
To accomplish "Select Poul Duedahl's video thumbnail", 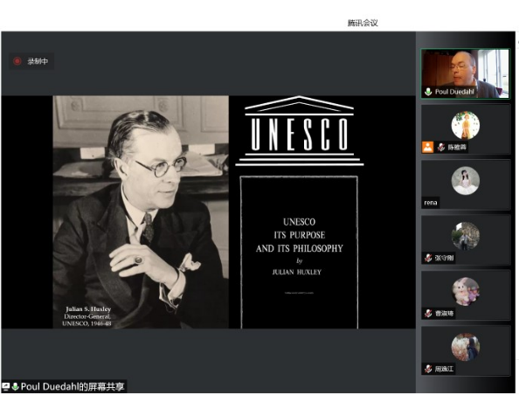I will coord(465,73).
